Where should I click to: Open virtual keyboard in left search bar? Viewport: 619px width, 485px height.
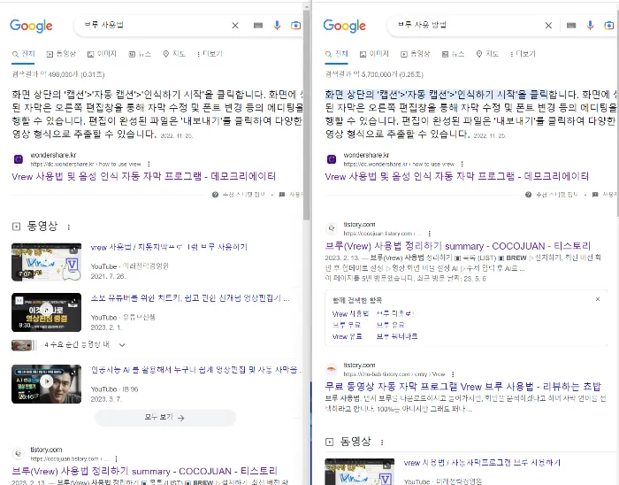pyautogui.click(x=258, y=26)
